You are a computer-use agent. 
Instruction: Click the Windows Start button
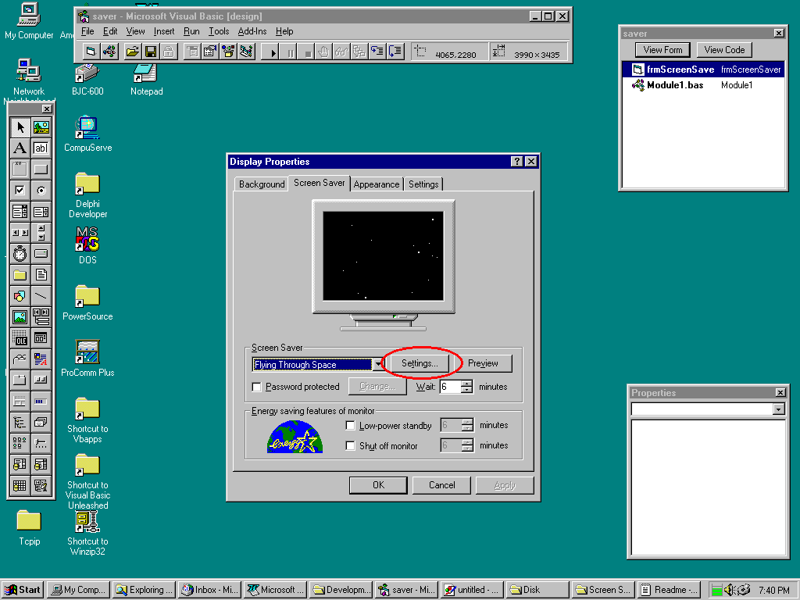(23, 590)
